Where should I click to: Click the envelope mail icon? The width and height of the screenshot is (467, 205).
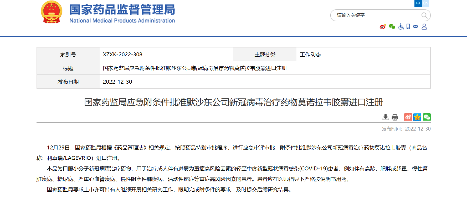[415, 26]
